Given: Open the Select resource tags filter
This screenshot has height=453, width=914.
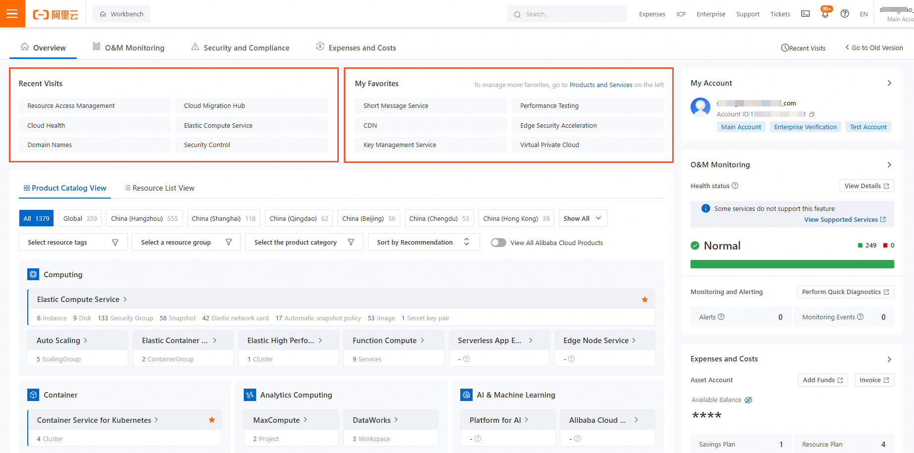Looking at the screenshot, I should 73,242.
